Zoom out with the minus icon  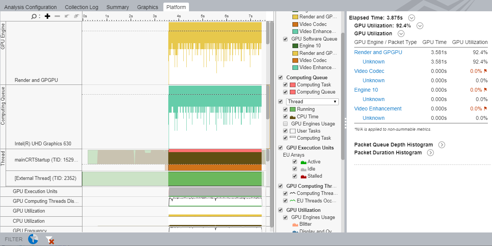click(57, 16)
